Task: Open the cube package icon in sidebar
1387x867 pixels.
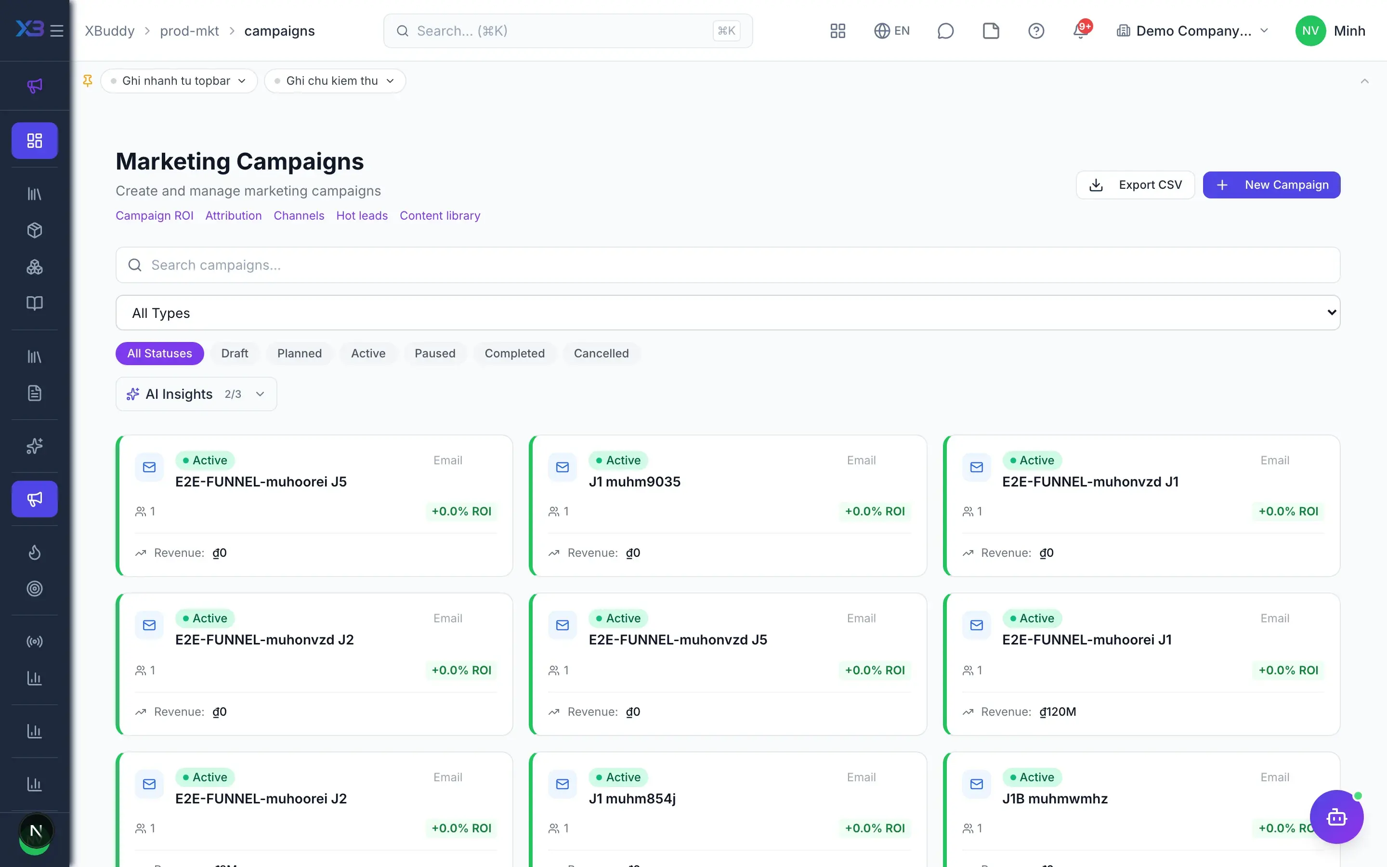Action: tap(34, 231)
